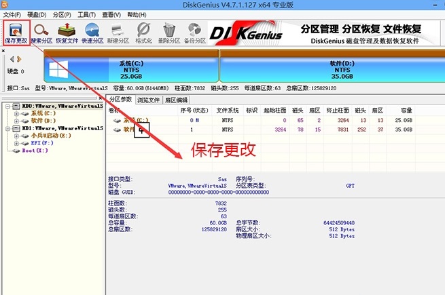Go to next disk with right arrow
This screenshot has height=295, width=445.
coord(19,59)
